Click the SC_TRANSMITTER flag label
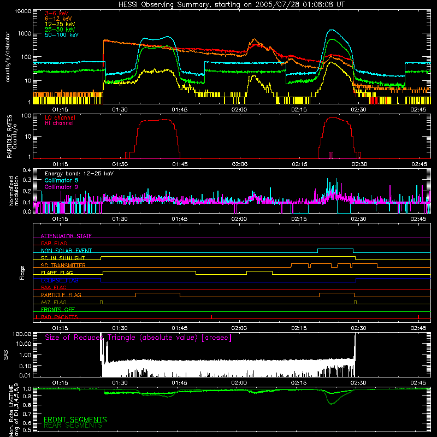 [x=63, y=265]
